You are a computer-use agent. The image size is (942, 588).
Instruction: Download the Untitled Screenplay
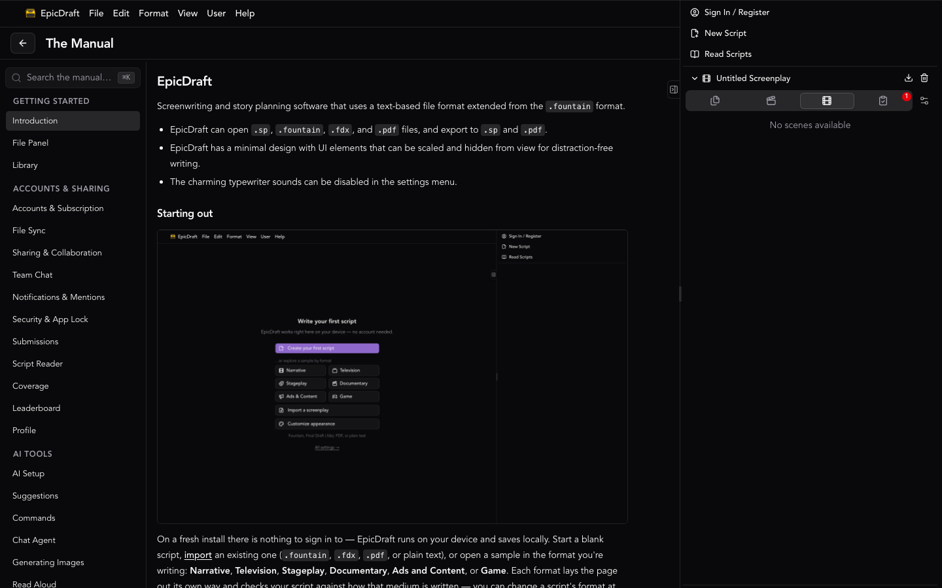[x=909, y=78]
